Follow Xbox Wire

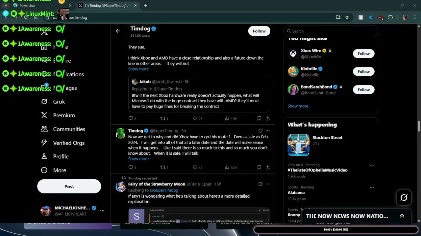tap(364, 53)
